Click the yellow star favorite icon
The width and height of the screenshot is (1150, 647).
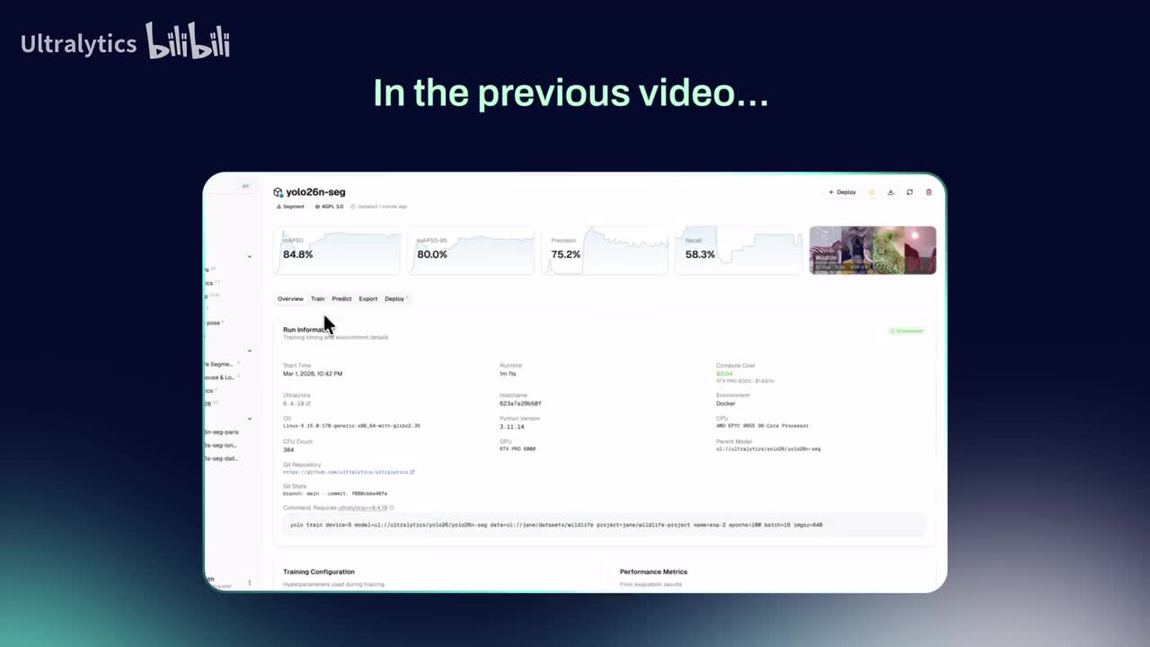871,192
